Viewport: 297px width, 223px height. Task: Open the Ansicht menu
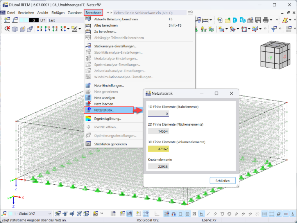(x=43, y=13)
